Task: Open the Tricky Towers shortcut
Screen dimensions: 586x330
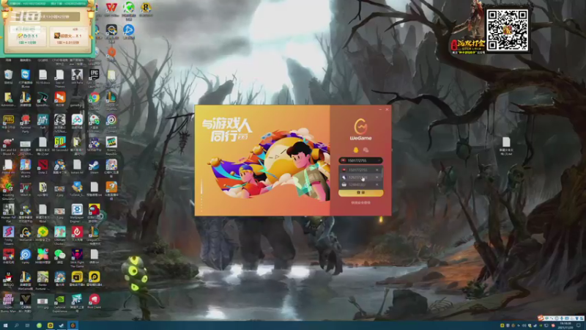Action: (x=8, y=235)
